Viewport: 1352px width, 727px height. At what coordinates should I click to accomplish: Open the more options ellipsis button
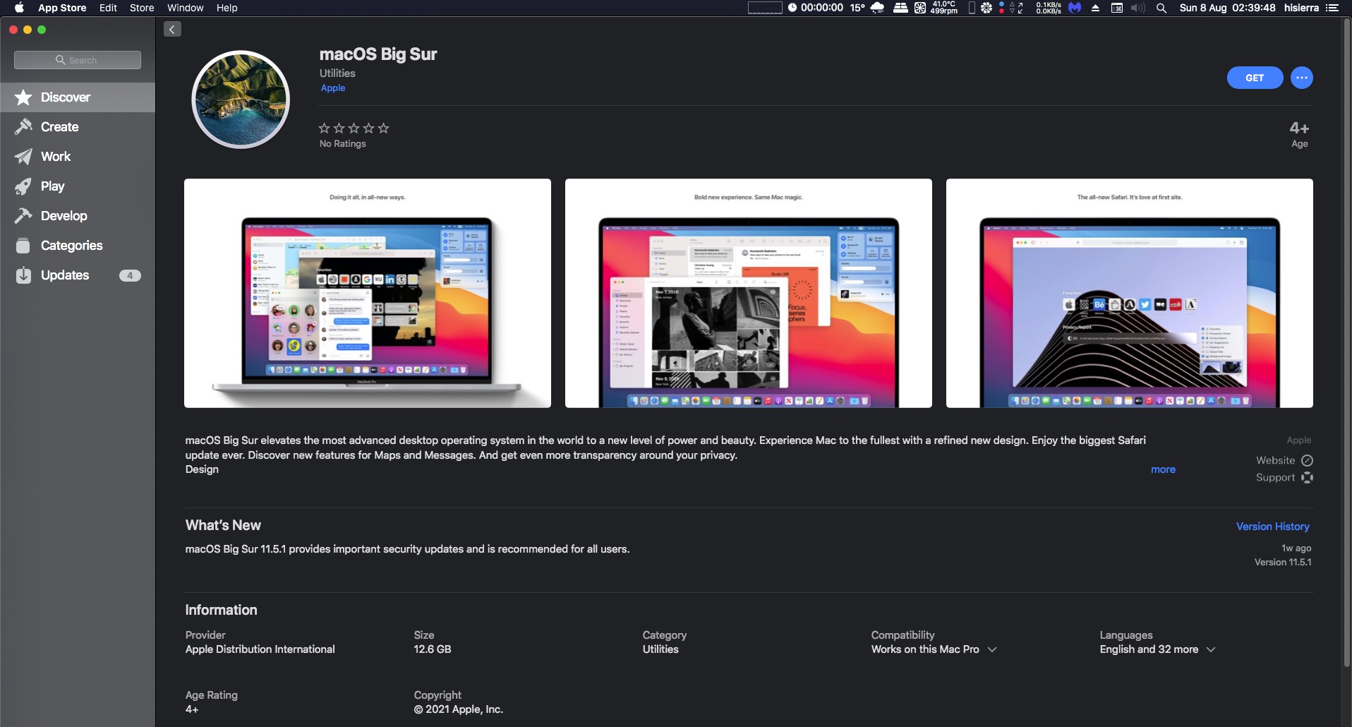click(1302, 78)
